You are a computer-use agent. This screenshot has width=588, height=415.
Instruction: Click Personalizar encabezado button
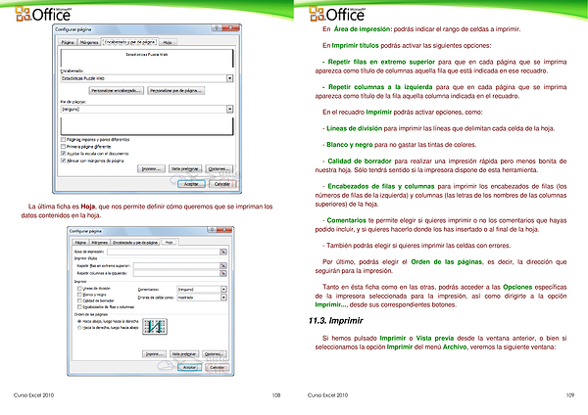117,91
